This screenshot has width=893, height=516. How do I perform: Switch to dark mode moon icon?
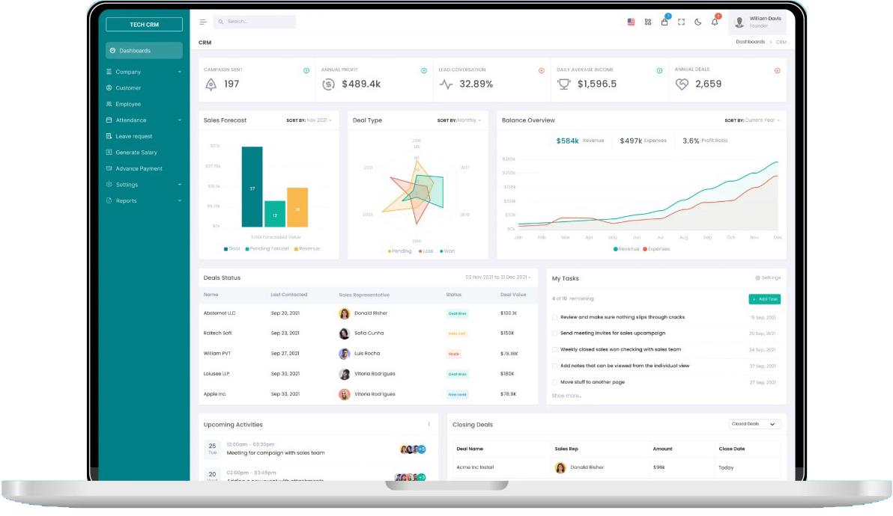697,22
